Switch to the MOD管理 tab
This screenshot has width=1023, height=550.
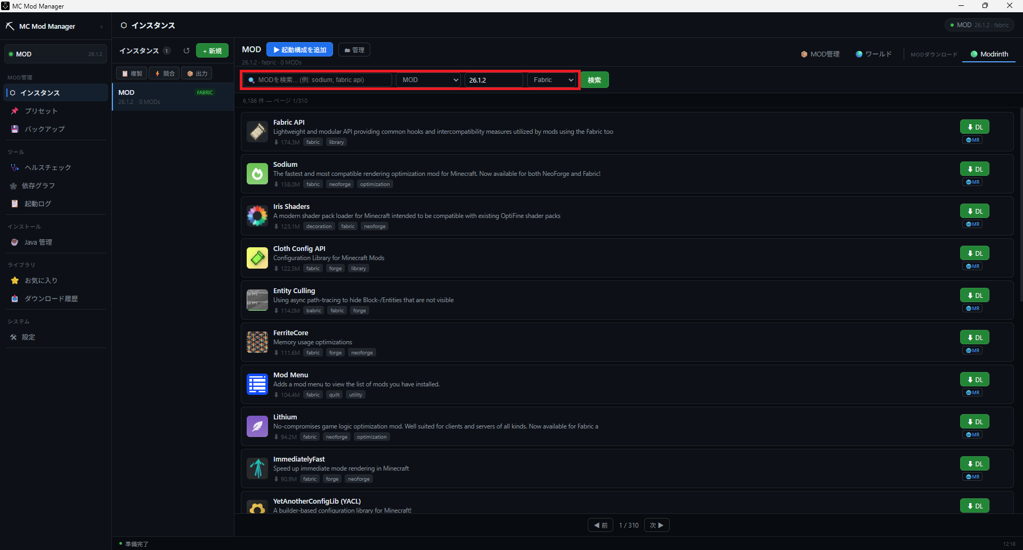[x=820, y=54]
